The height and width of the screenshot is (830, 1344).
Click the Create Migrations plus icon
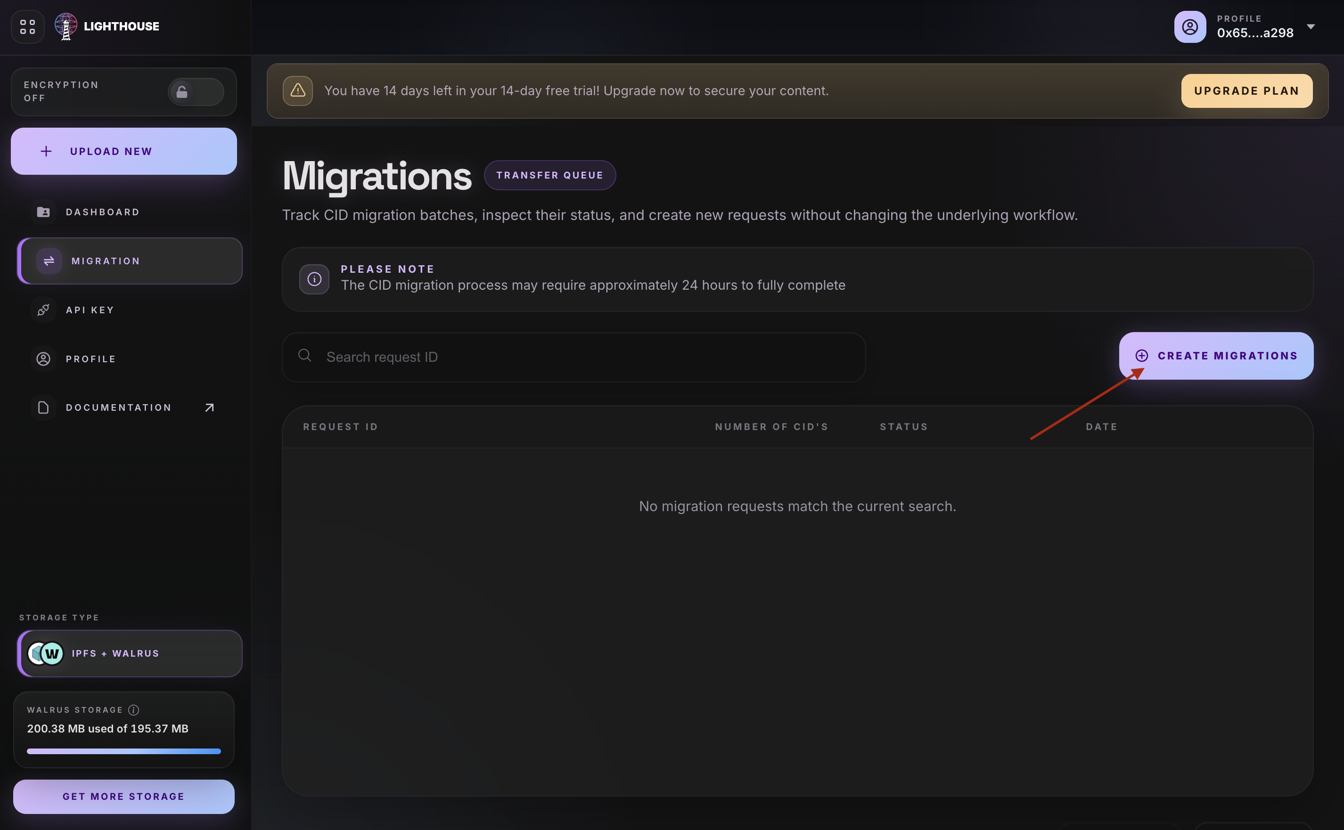coord(1141,356)
